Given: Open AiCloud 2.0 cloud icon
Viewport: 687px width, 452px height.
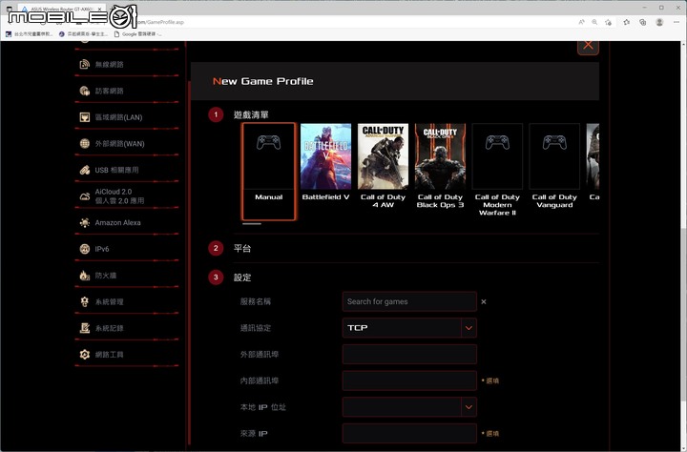Looking at the screenshot, I should pos(85,196).
